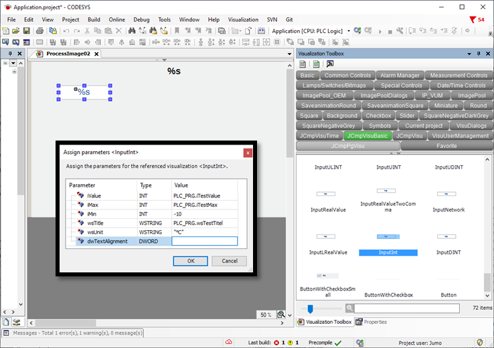
Task: Click the toolbox search magnifier icon
Action: tap(350, 309)
